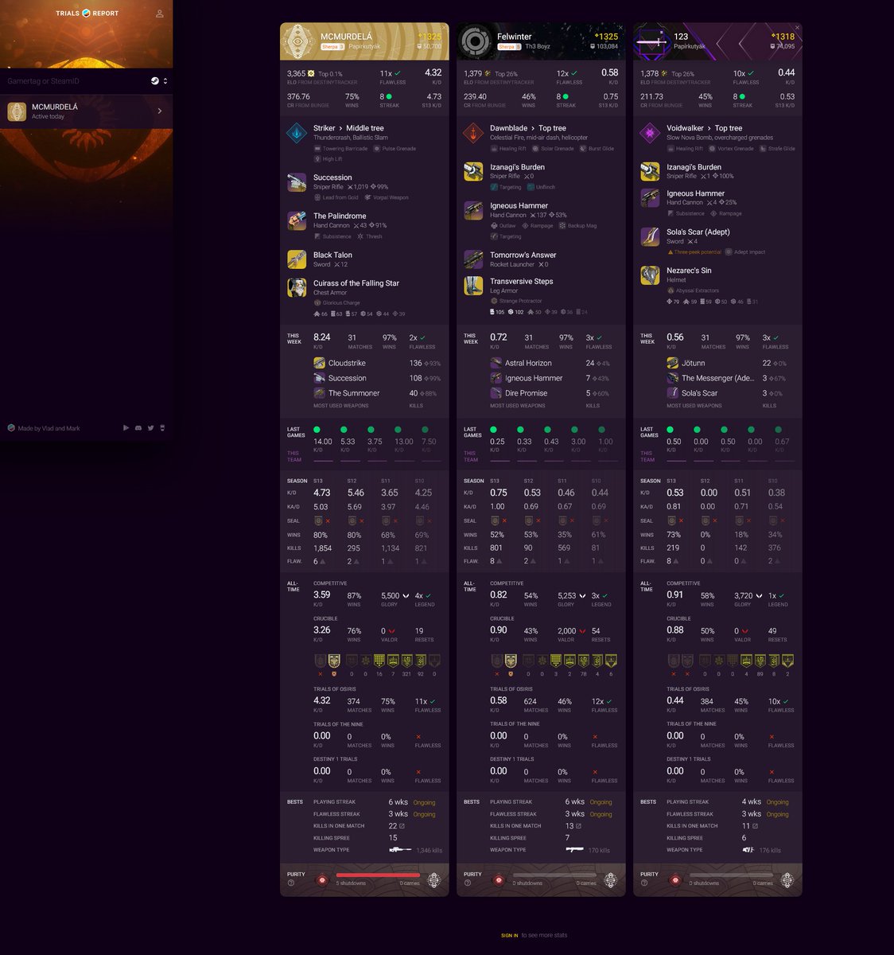
Task: Click Felwinter's emblem icon in card header
Action: click(x=475, y=41)
